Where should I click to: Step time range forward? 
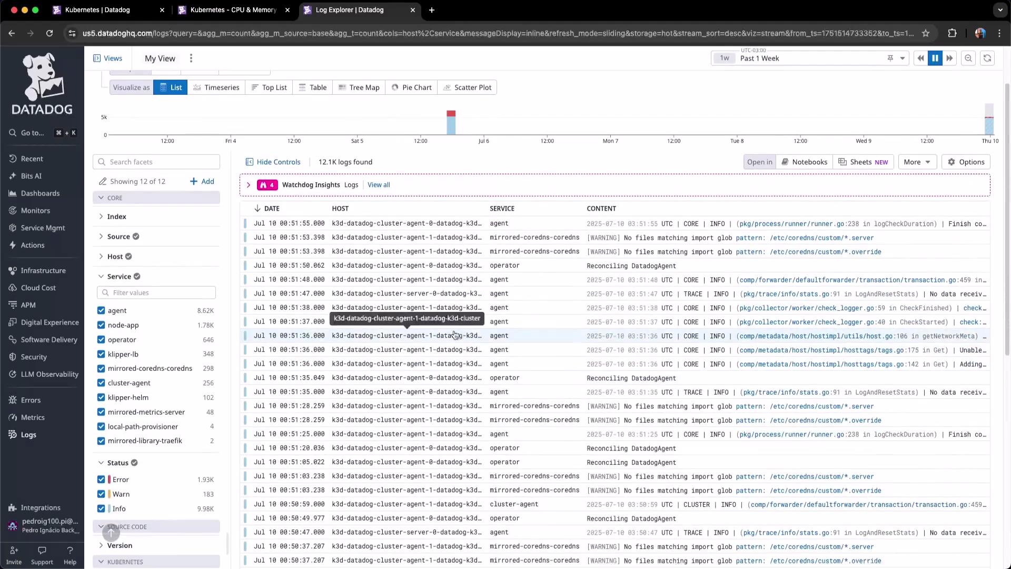[x=949, y=58]
